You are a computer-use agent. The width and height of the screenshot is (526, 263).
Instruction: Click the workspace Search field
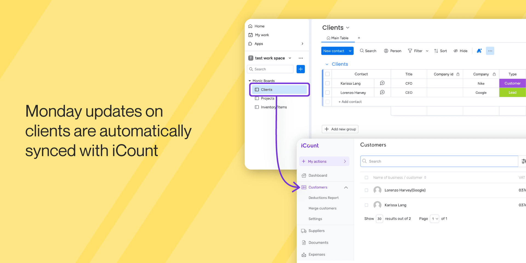270,69
